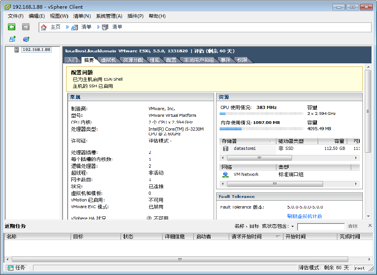Viewport: 377px width, 275px height.
Task: Switch to the 本地用户和组 tab
Action: [199, 60]
